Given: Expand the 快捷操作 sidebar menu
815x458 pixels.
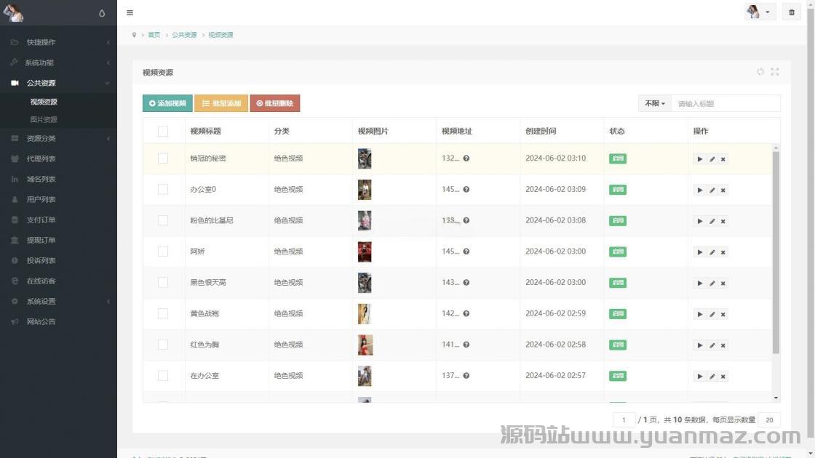Looking at the screenshot, I should pos(58,42).
